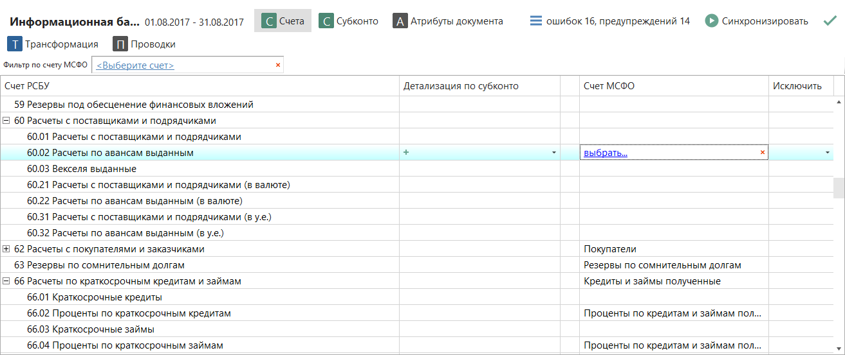Click the Синхронизировать play icon

click(711, 21)
